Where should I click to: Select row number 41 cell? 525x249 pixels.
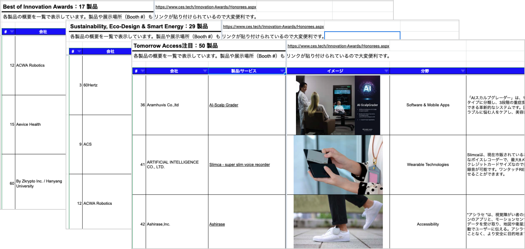tap(139, 165)
